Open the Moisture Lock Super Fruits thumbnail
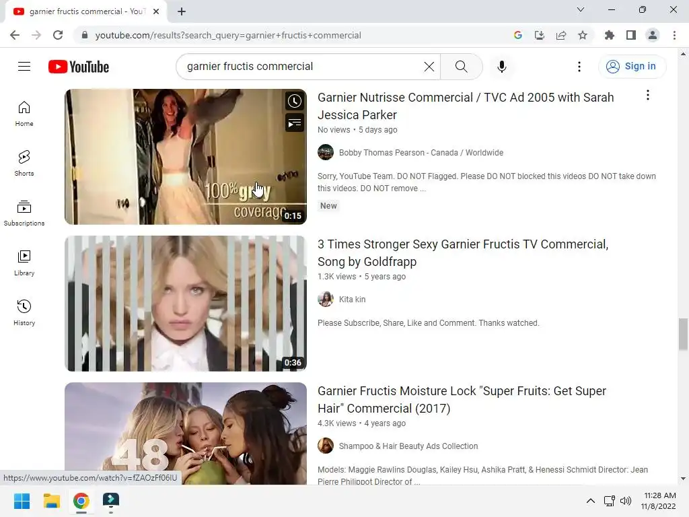689x517 pixels. (186, 434)
